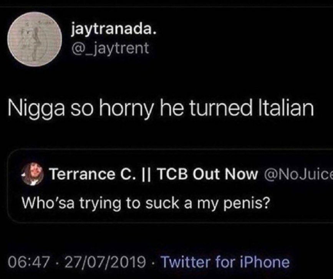The width and height of the screenshot is (333, 279).
Task: Open jaytranada's round profile picture
Action: tap(35, 39)
